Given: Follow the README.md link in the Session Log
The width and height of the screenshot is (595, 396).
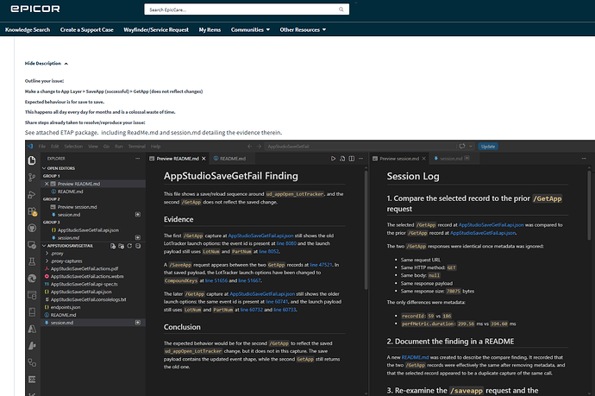Looking at the screenshot, I should (415, 357).
